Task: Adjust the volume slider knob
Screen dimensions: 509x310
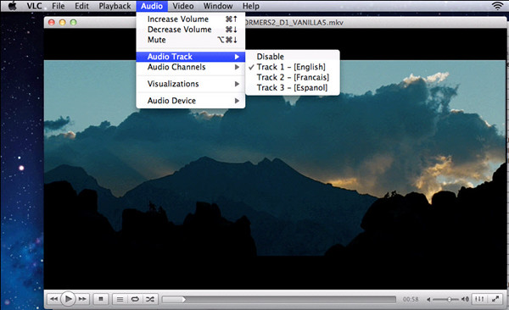Action: 450,299
